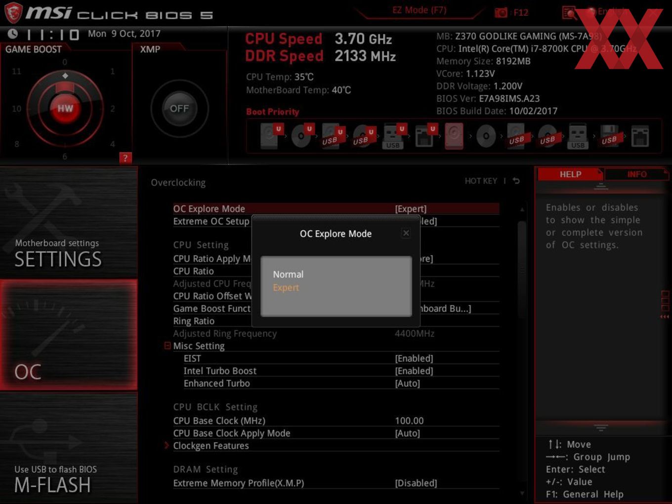Viewport: 672px width, 504px height.
Task: Click the GAME BOOST panel label
Action: [34, 49]
